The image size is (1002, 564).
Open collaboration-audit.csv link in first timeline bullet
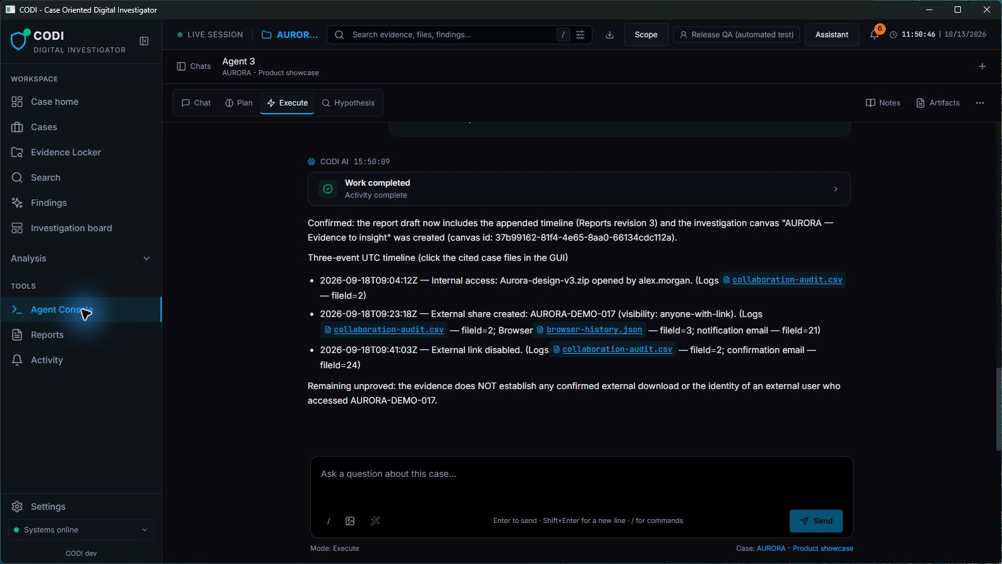[782, 280]
